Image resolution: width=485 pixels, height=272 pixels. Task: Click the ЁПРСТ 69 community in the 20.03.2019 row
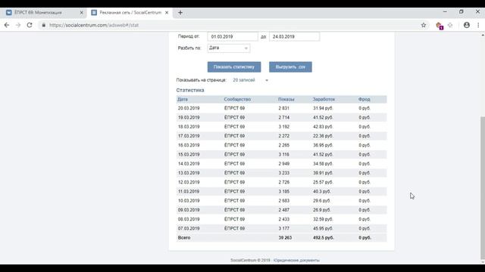pos(234,108)
